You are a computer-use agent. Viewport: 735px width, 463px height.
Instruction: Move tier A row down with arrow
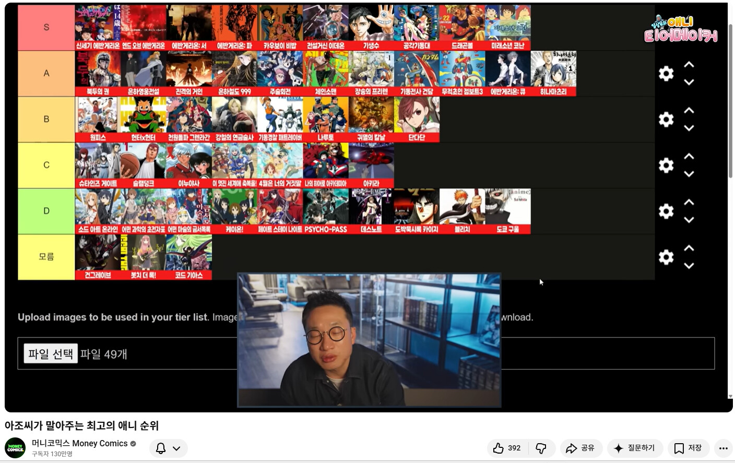click(x=689, y=82)
